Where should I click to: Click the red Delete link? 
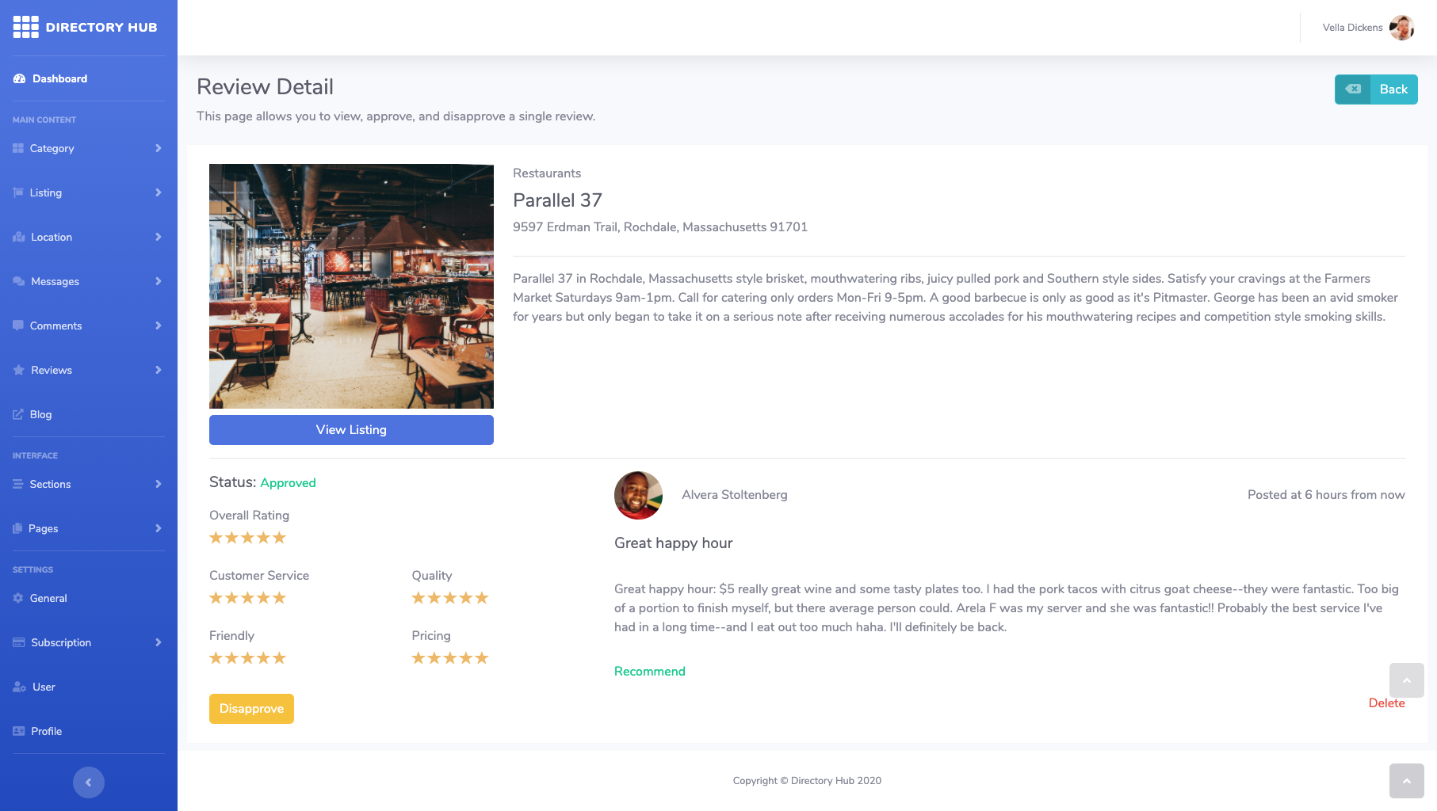point(1386,703)
